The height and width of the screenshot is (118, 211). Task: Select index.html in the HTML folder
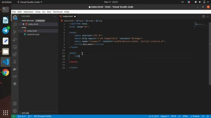(32, 31)
